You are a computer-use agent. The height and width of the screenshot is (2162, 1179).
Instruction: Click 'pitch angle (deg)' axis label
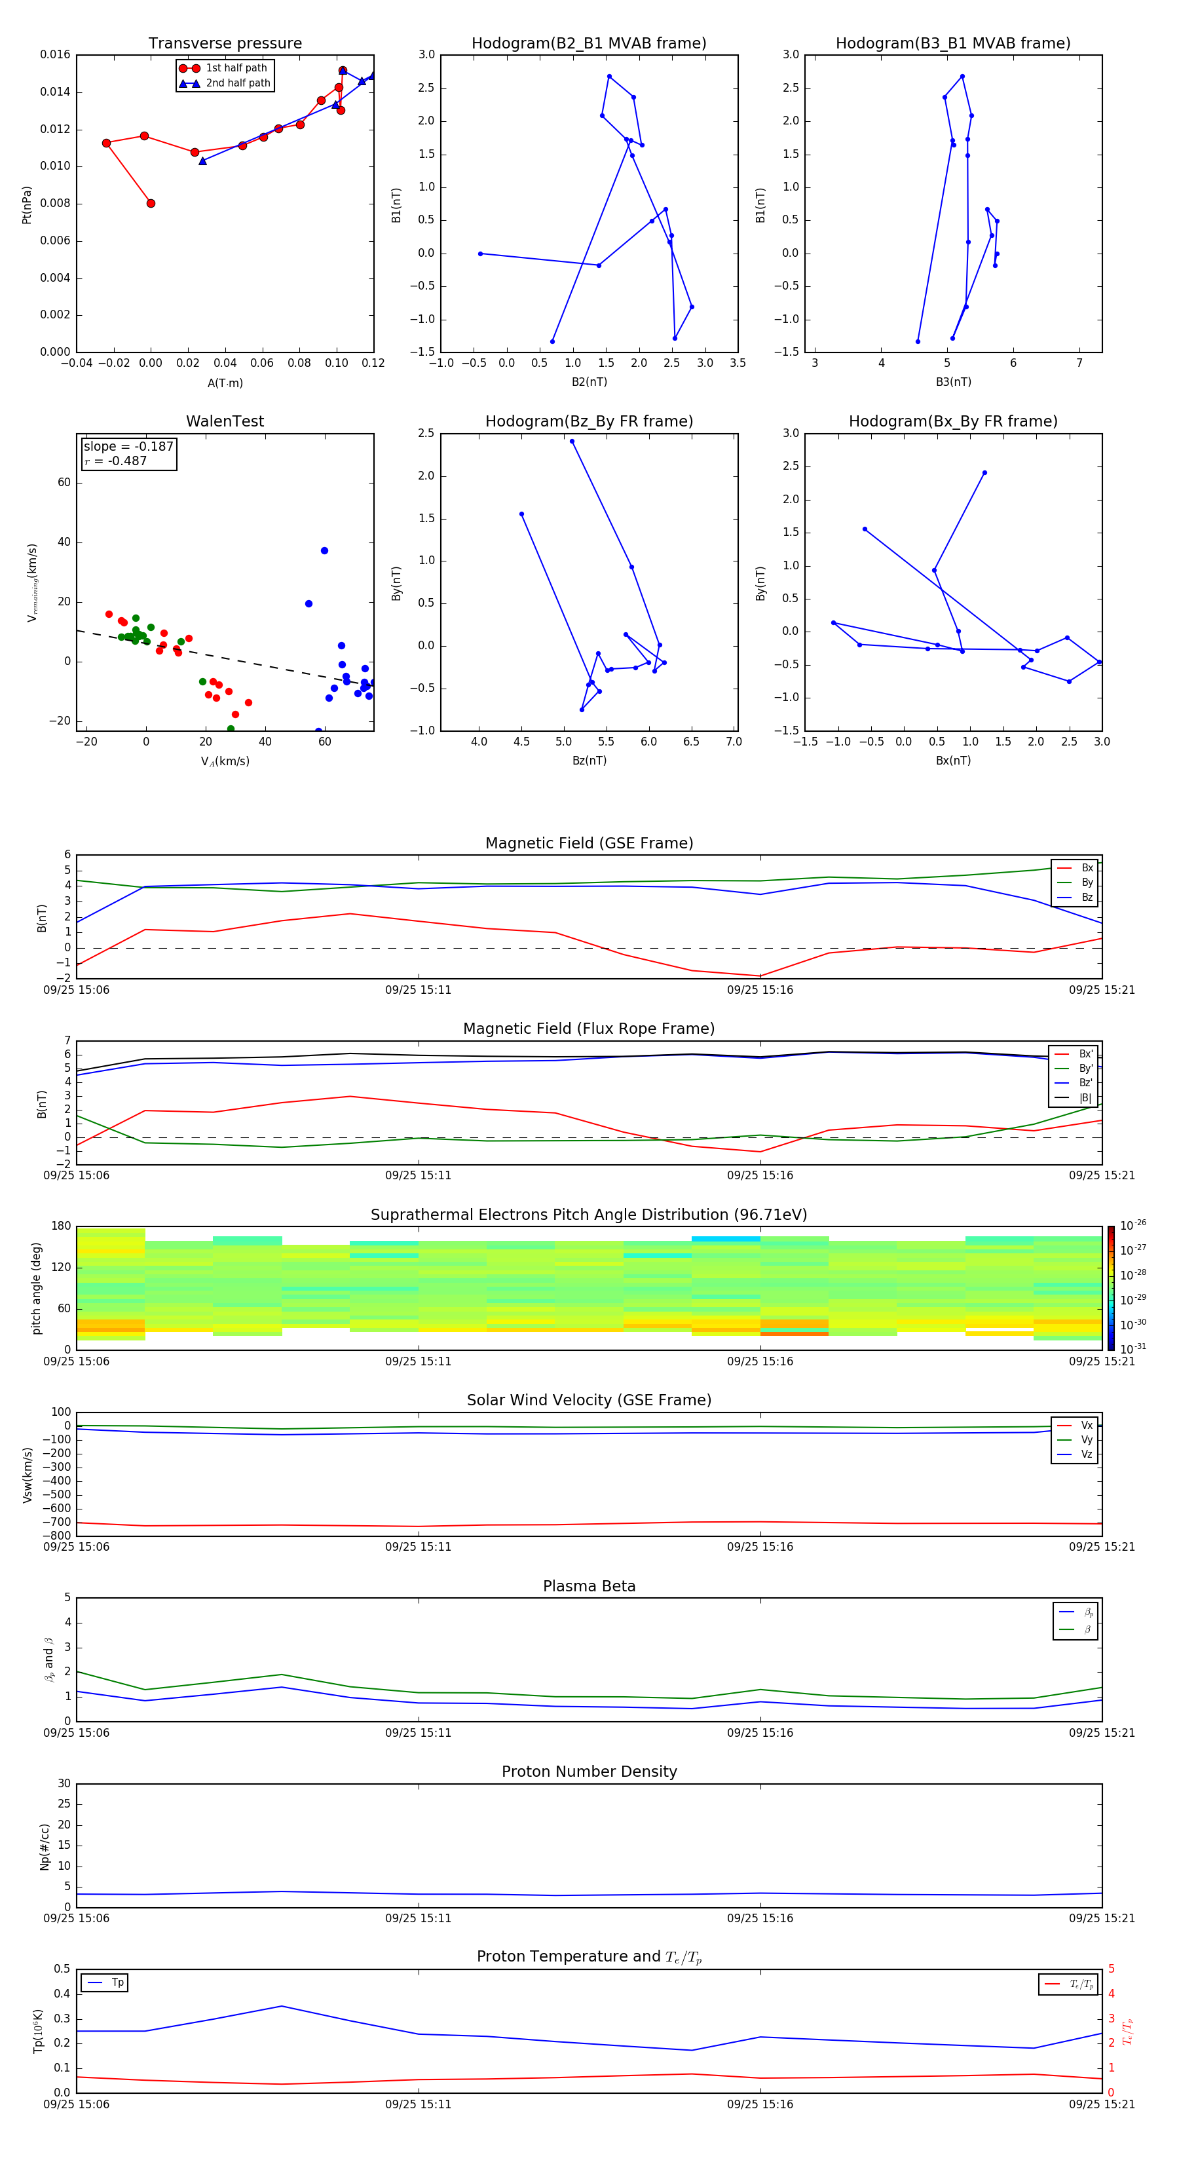point(36,1288)
